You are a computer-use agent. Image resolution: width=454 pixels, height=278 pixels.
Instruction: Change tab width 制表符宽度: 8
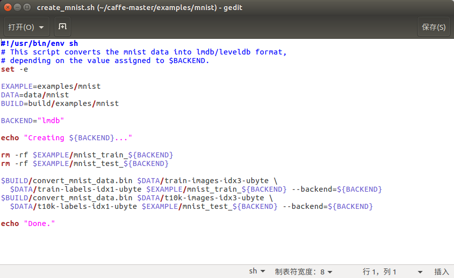point(304,271)
